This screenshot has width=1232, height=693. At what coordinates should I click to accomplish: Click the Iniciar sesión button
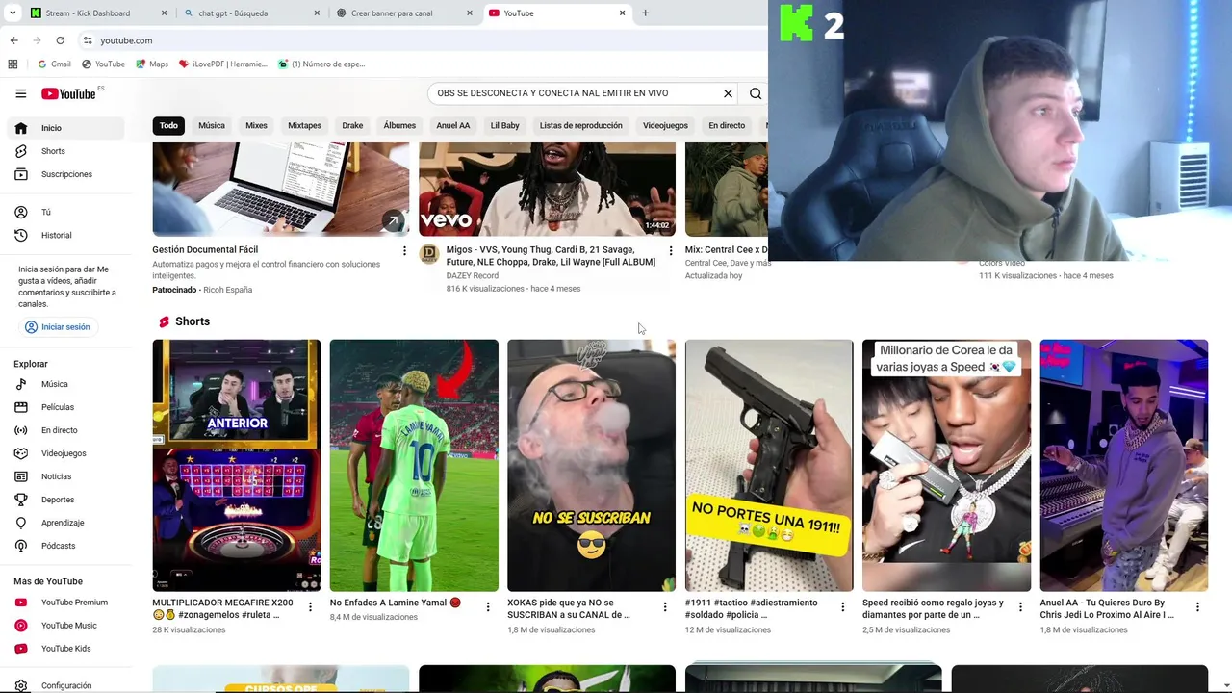pyautogui.click(x=58, y=327)
